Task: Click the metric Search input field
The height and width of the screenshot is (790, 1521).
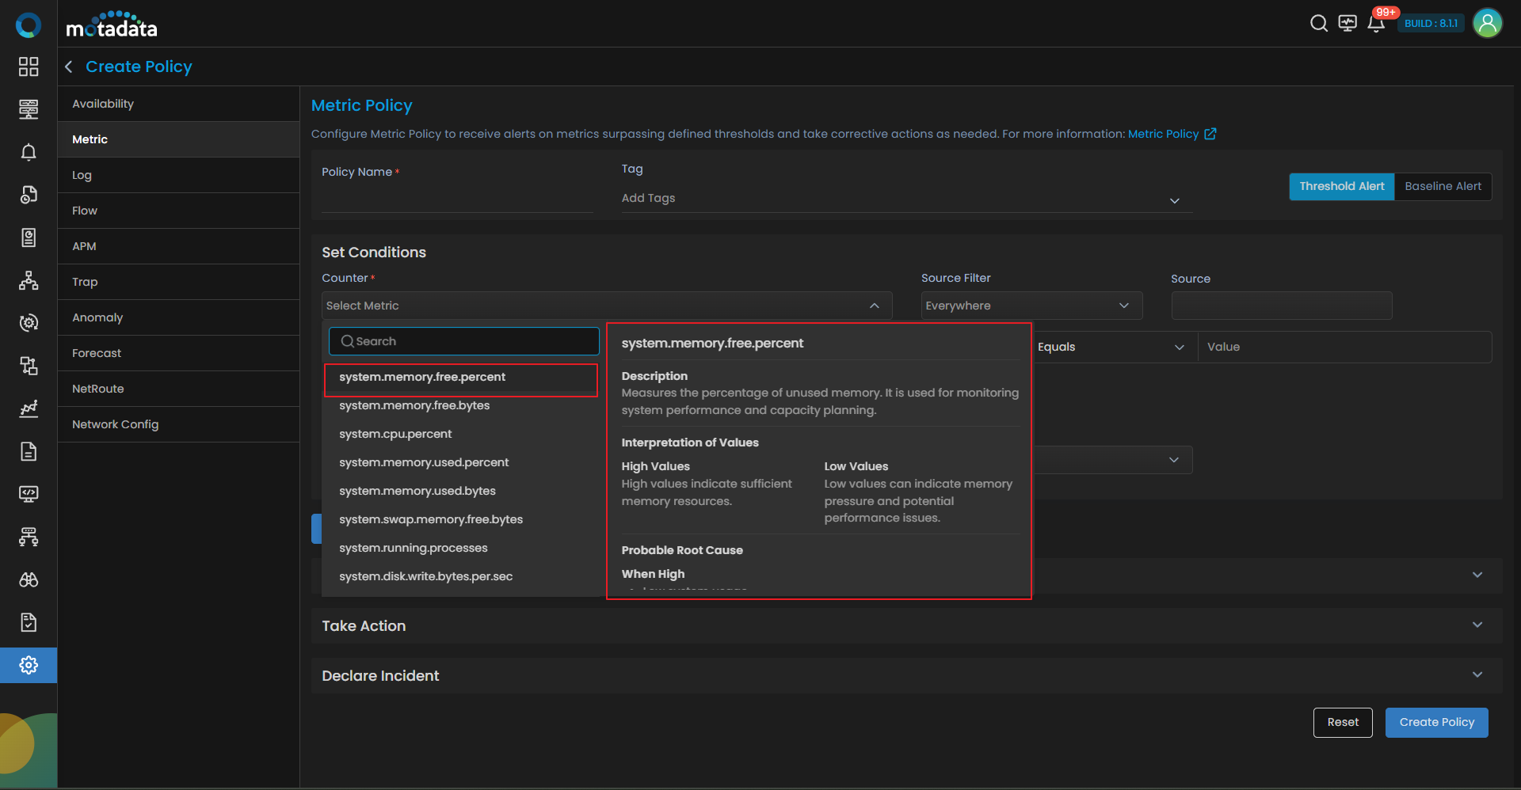Action: coord(464,341)
